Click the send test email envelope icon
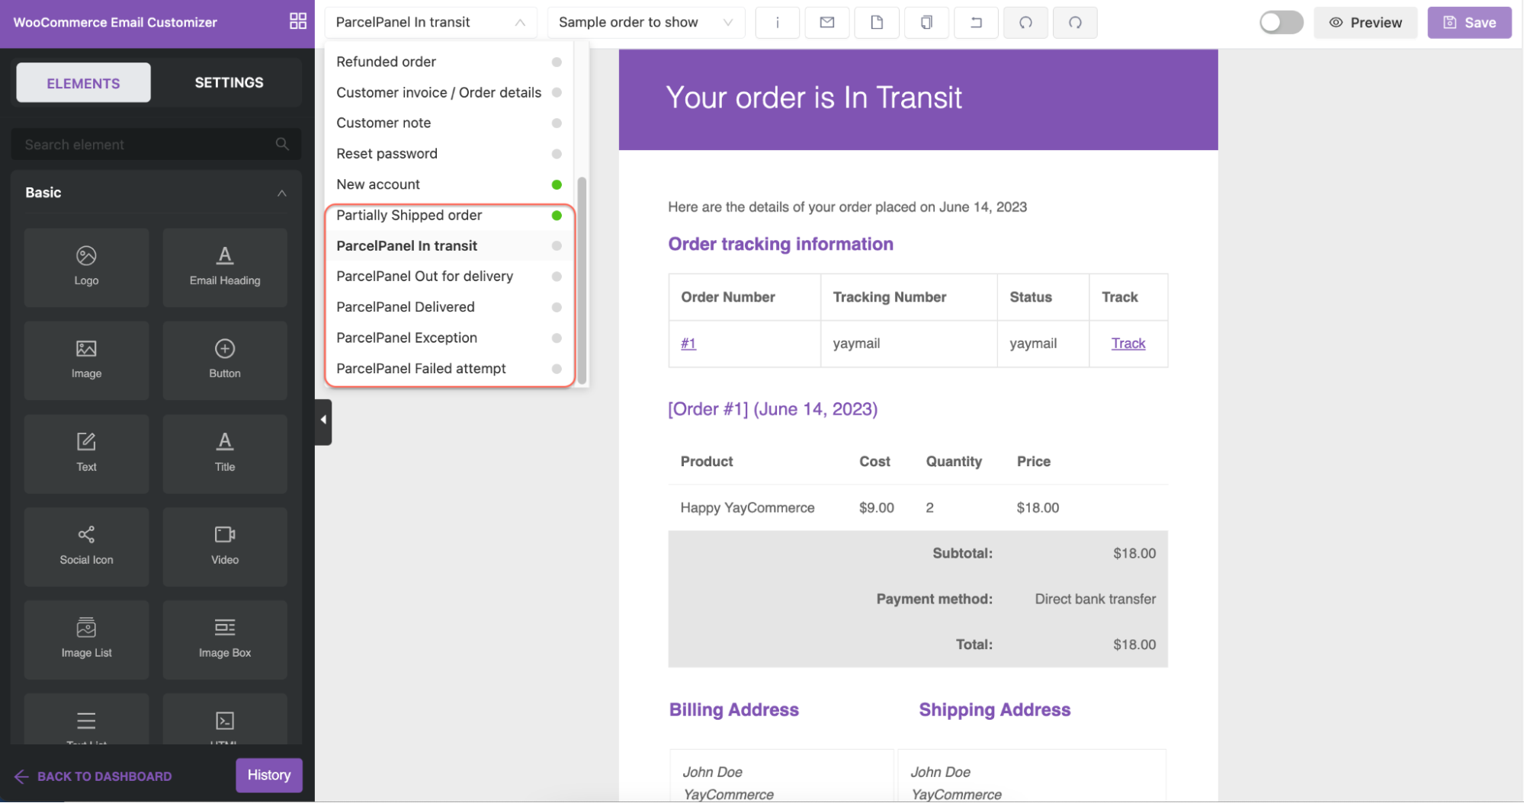The height and width of the screenshot is (803, 1524). click(826, 23)
